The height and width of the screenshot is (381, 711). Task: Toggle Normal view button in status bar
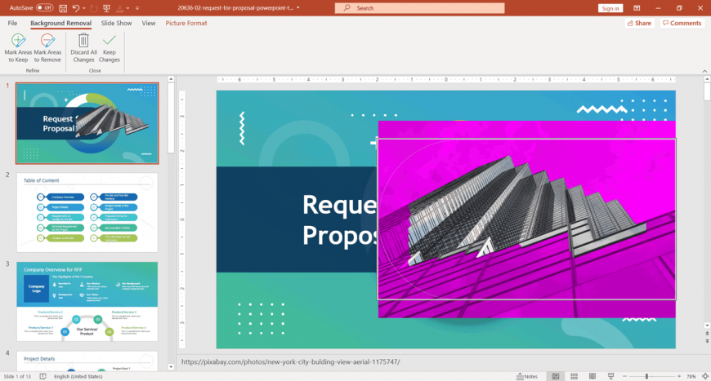click(556, 376)
